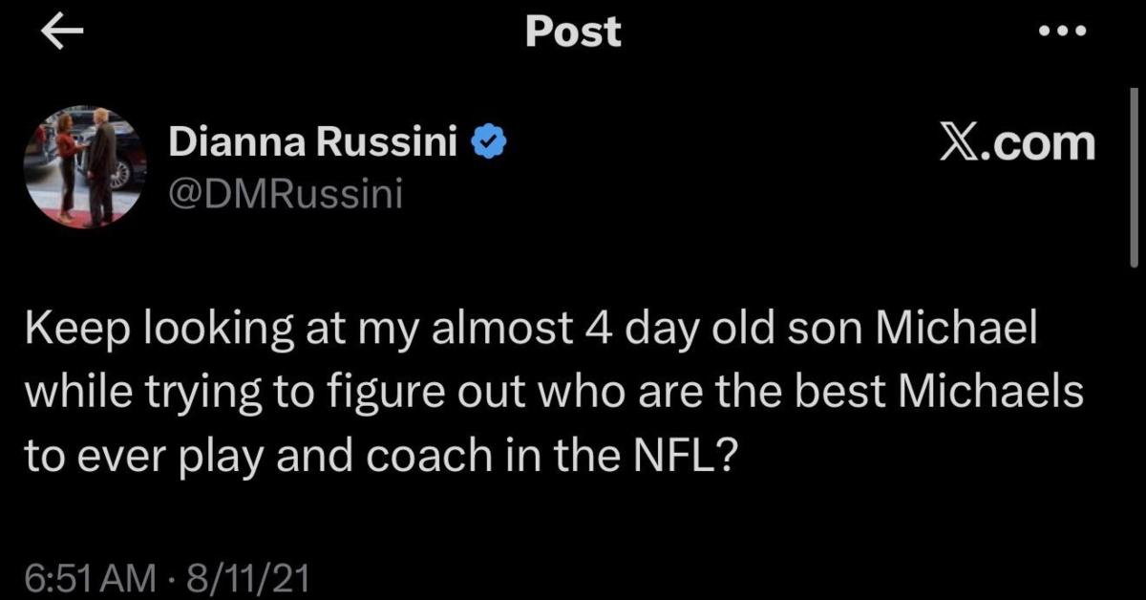Click the @DMRussini handle
The width and height of the screenshot is (1146, 600).
pos(285,191)
